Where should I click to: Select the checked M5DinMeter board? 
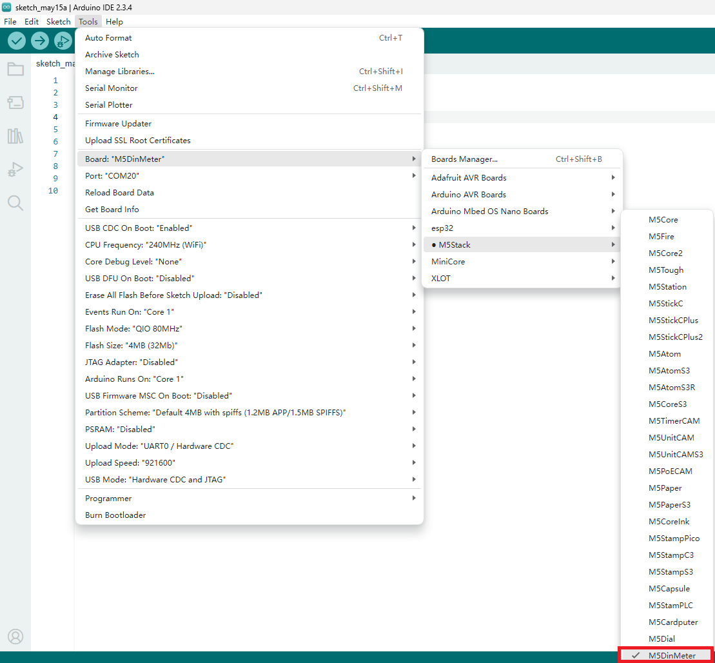coord(667,656)
